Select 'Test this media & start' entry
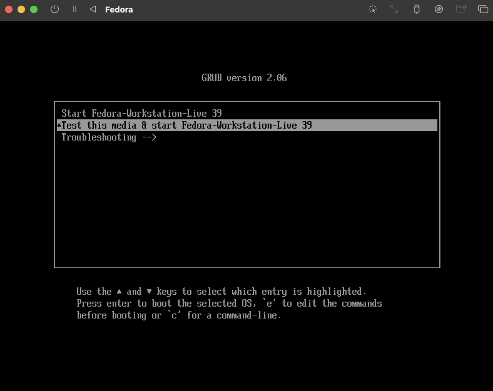This screenshot has width=493, height=391. [247, 125]
